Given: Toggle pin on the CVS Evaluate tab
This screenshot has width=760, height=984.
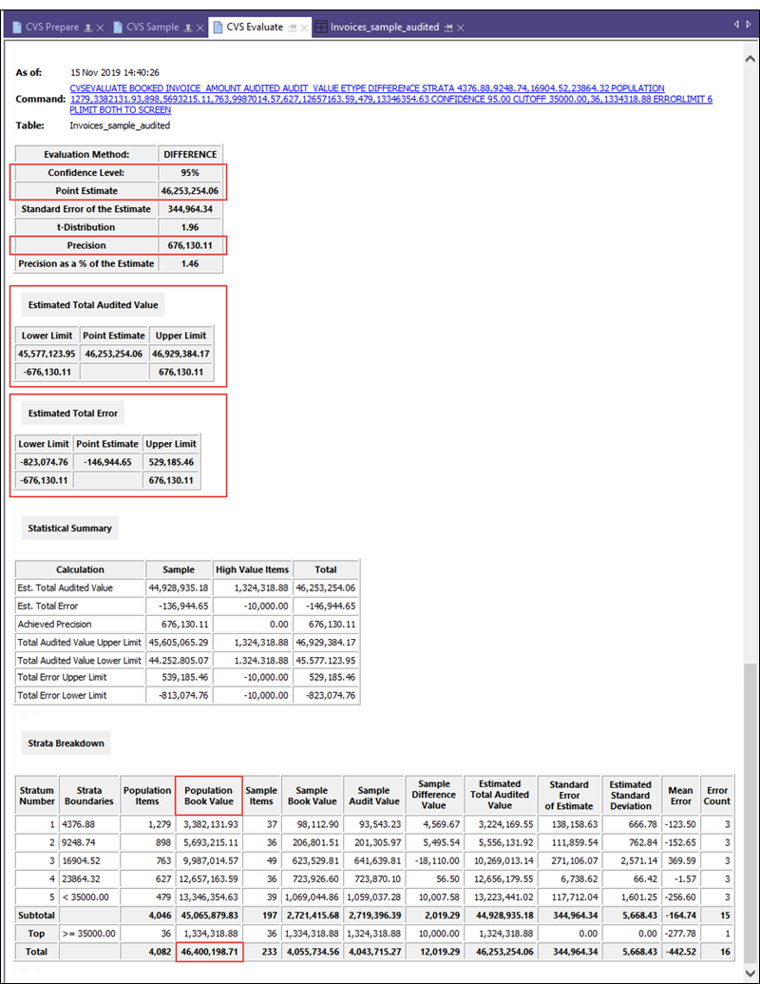Looking at the screenshot, I should [x=291, y=29].
